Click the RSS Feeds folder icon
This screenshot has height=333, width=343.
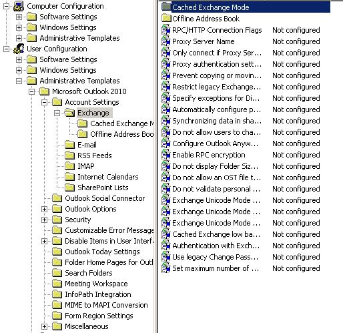coord(69,155)
